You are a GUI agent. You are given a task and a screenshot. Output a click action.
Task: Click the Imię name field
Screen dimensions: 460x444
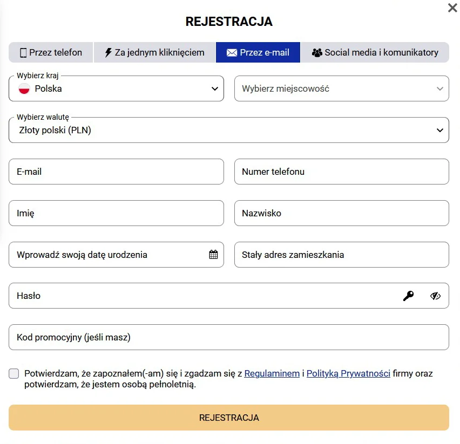point(116,213)
